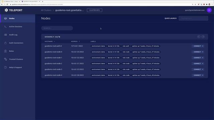The height and width of the screenshot is (120, 214).
Task: Click the Cluster Info button
Action: point(94,10)
